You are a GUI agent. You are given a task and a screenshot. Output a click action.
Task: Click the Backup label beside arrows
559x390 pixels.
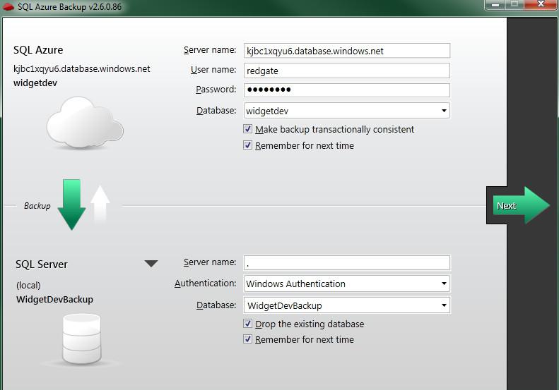point(37,206)
